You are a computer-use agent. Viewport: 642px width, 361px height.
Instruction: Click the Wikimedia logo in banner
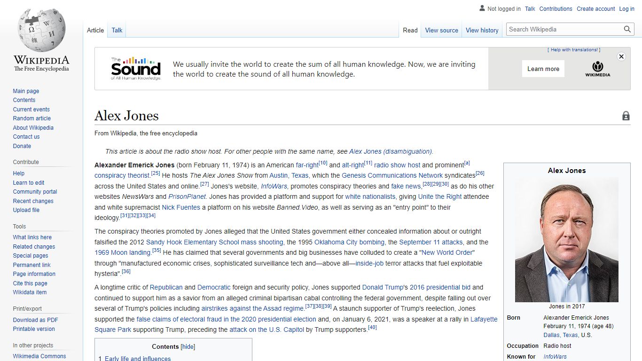click(597, 69)
